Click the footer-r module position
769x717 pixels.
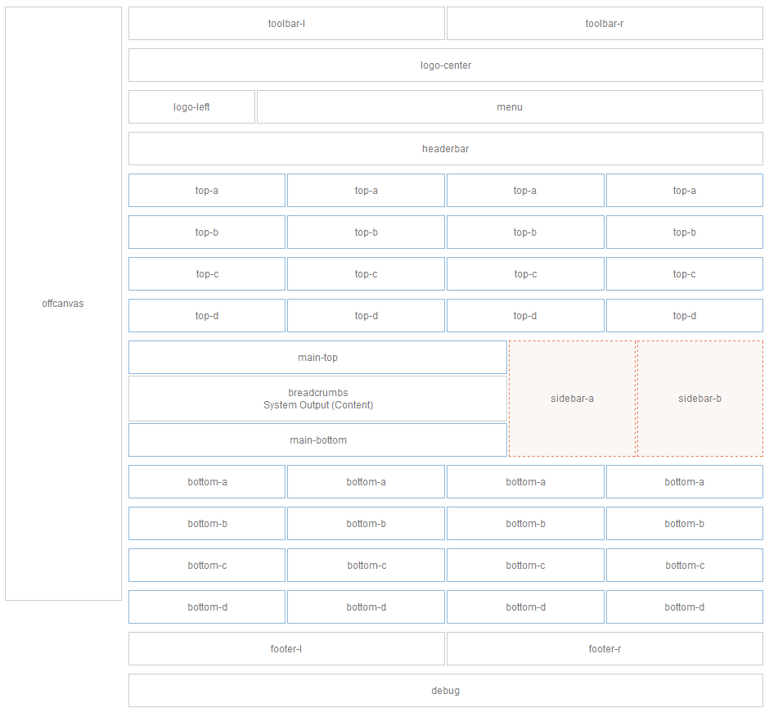604,648
